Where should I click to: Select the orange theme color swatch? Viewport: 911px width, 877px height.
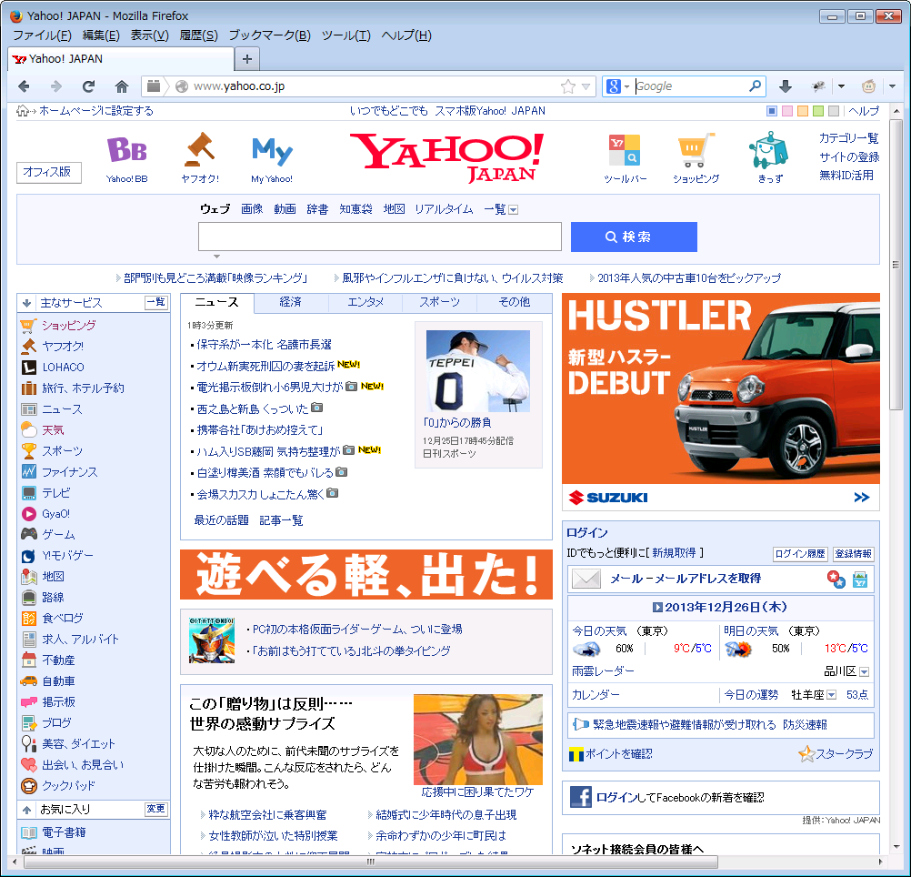pyautogui.click(x=803, y=111)
